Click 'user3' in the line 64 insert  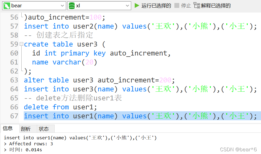[x=83, y=89]
